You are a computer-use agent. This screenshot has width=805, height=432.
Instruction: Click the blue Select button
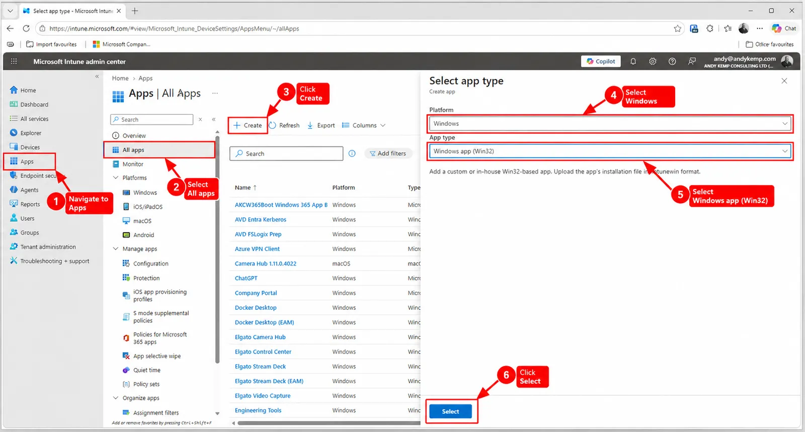click(x=450, y=411)
